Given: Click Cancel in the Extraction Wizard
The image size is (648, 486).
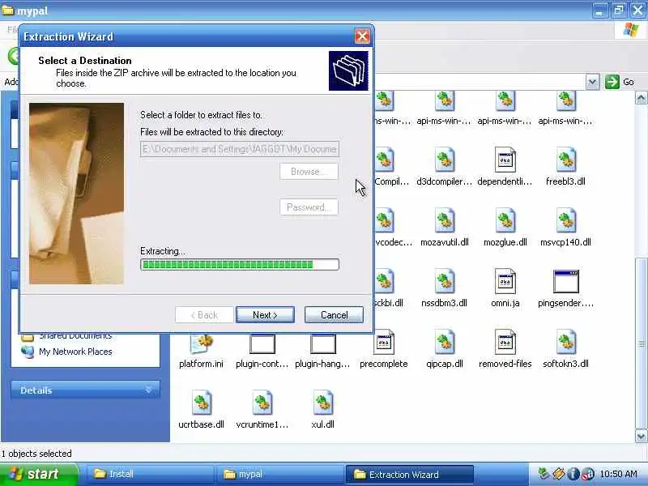Looking at the screenshot, I should click(x=334, y=315).
